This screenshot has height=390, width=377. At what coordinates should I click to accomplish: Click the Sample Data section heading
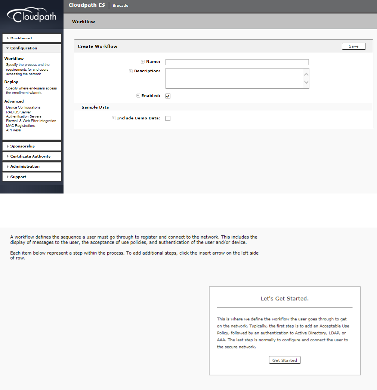(x=95, y=107)
